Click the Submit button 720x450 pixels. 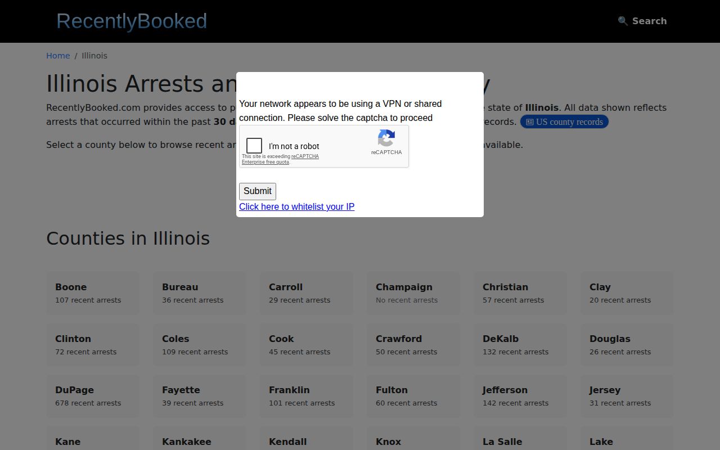pos(258,191)
